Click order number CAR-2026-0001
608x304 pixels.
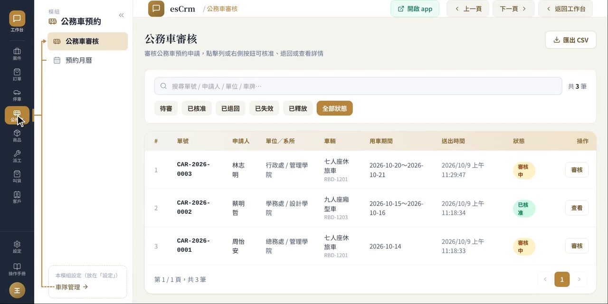193,245
